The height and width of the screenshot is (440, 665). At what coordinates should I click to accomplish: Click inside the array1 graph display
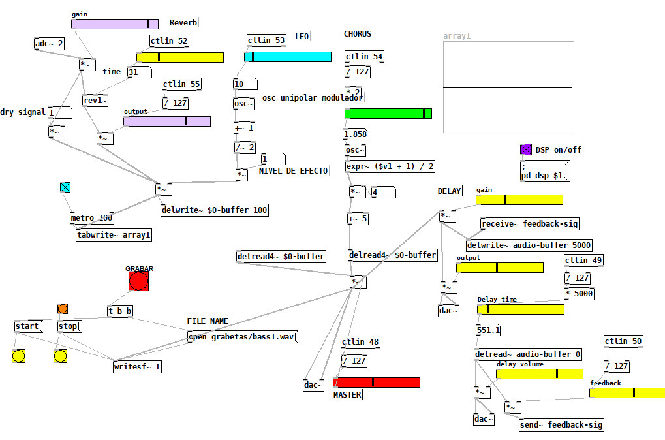click(508, 87)
